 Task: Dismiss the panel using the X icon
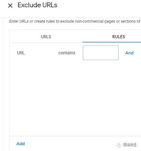tap(10, 5)
